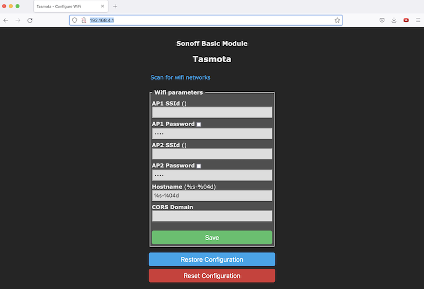Click the 192.168.4.1 address bar
This screenshot has width=424, height=289.
pyautogui.click(x=206, y=20)
